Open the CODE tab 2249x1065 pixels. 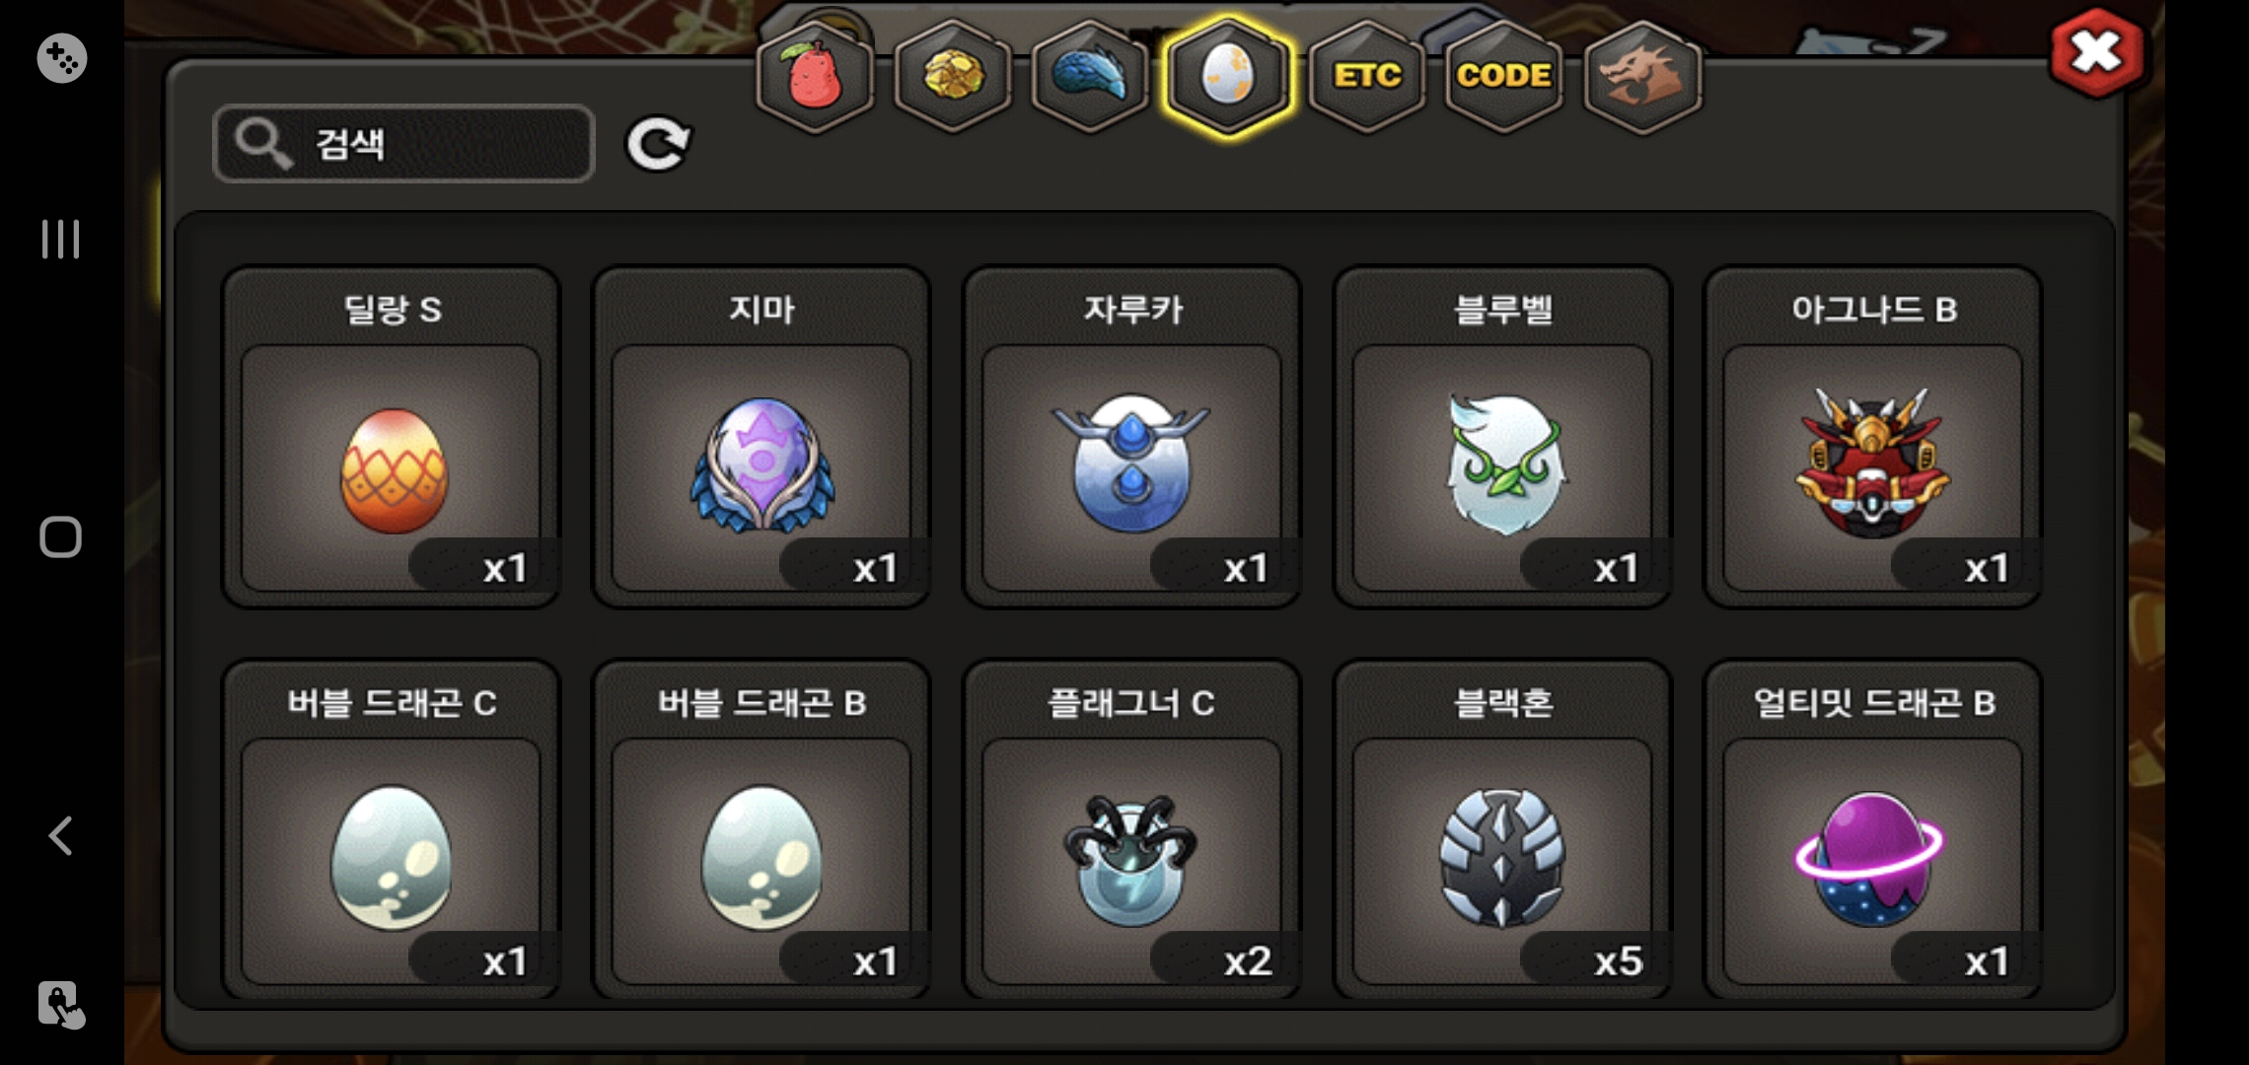tap(1504, 76)
